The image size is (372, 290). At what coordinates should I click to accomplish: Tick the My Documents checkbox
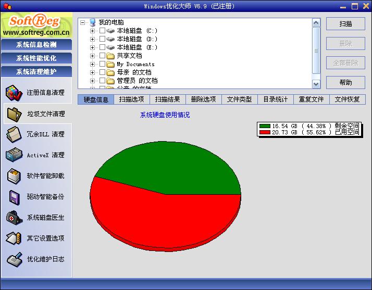pos(102,64)
